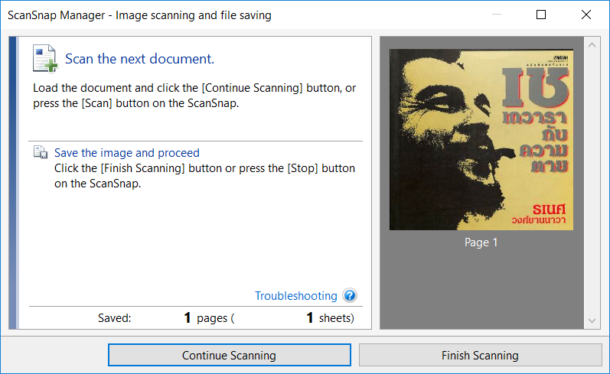This screenshot has width=610, height=374.
Task: Click the Continue Scanning button
Action: coord(229,355)
